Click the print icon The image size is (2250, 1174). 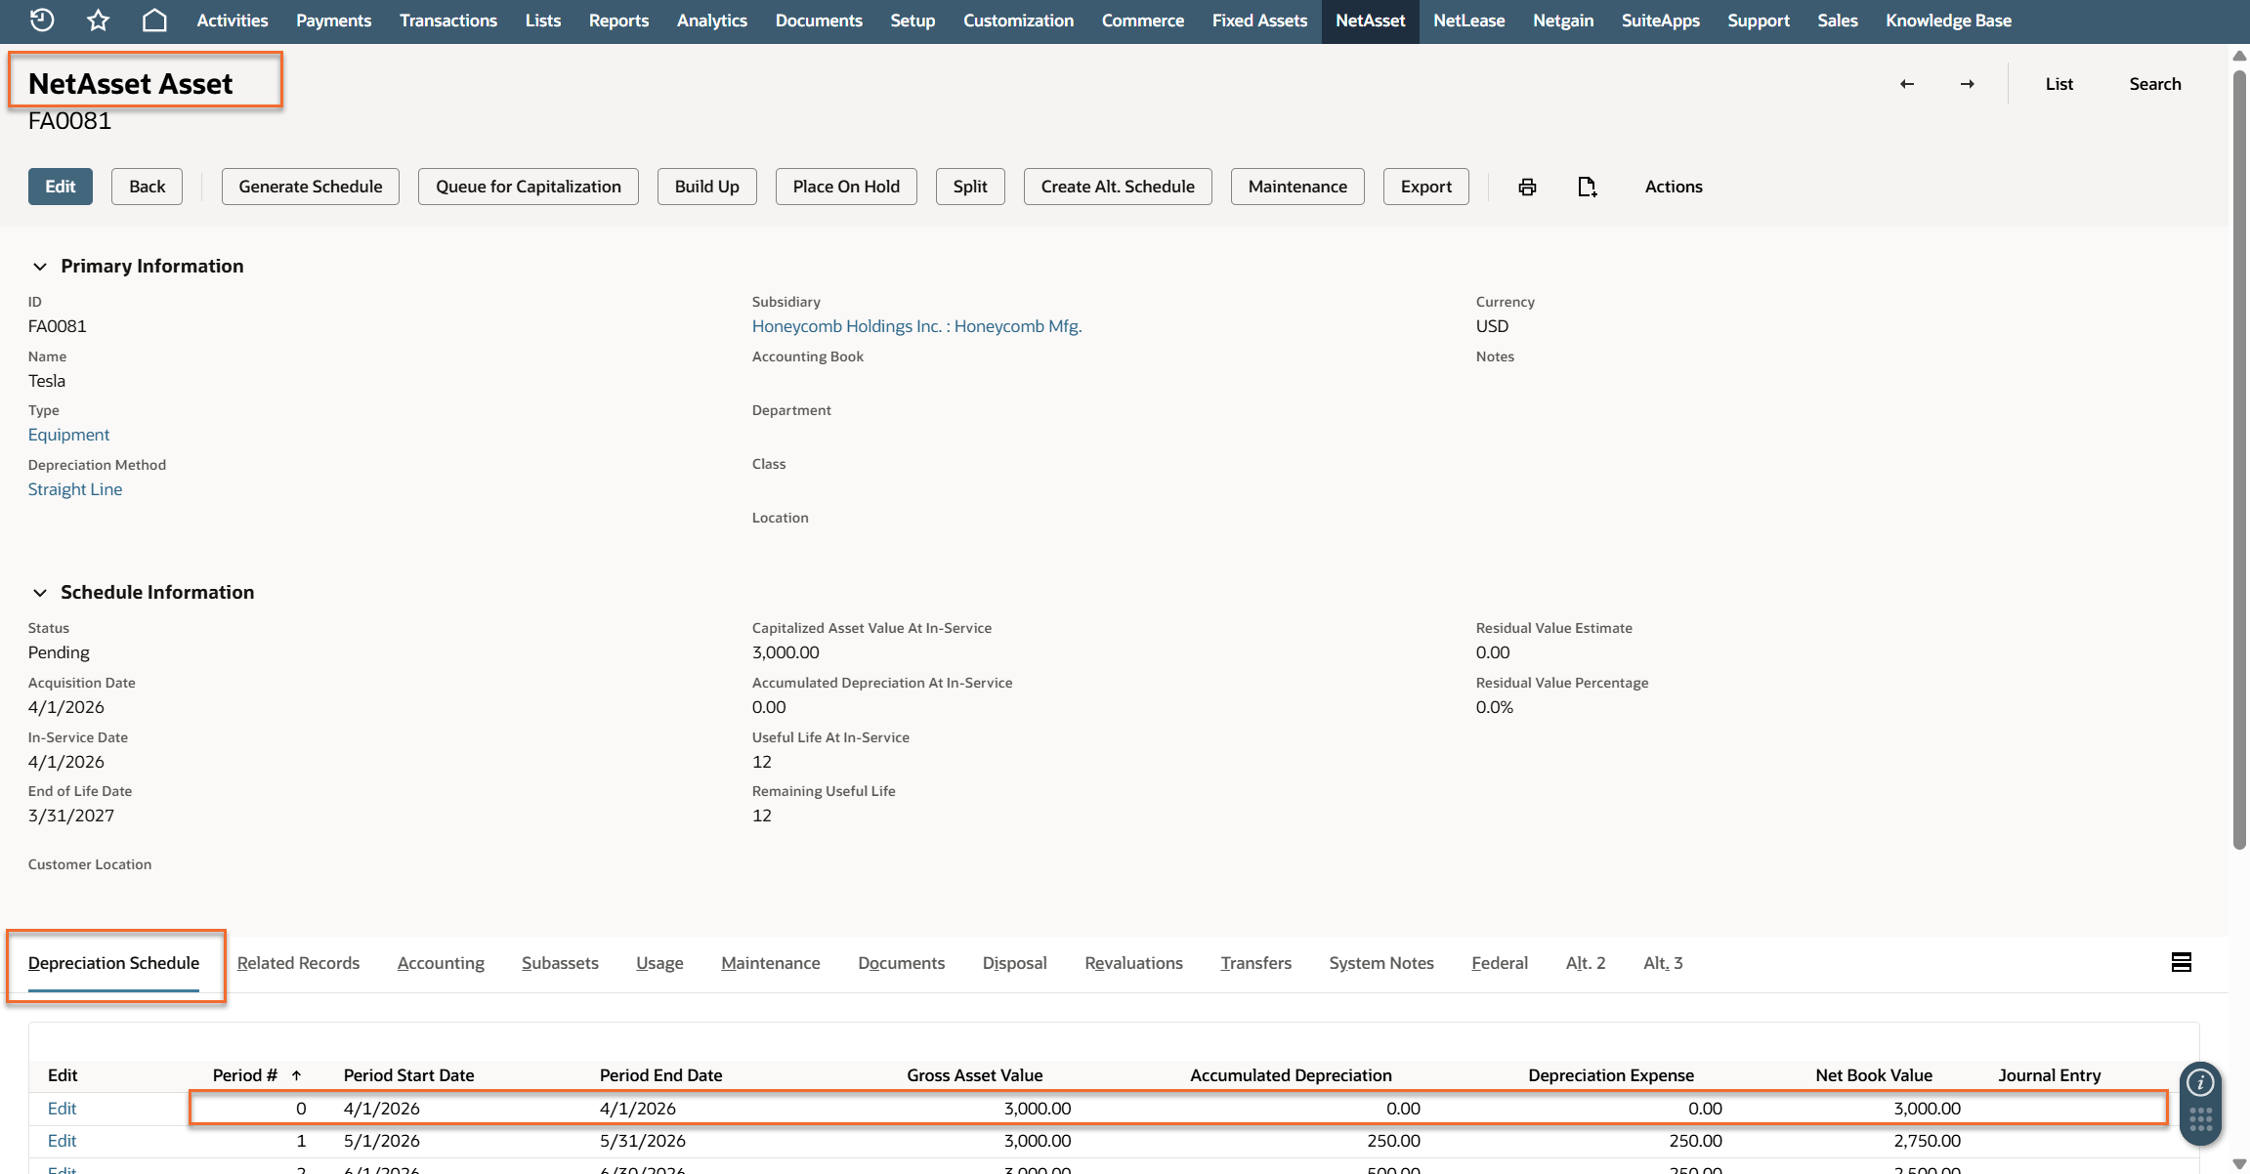[x=1527, y=187]
